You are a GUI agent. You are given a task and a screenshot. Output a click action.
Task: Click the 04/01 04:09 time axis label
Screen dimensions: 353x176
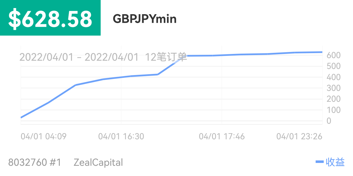tap(43, 137)
